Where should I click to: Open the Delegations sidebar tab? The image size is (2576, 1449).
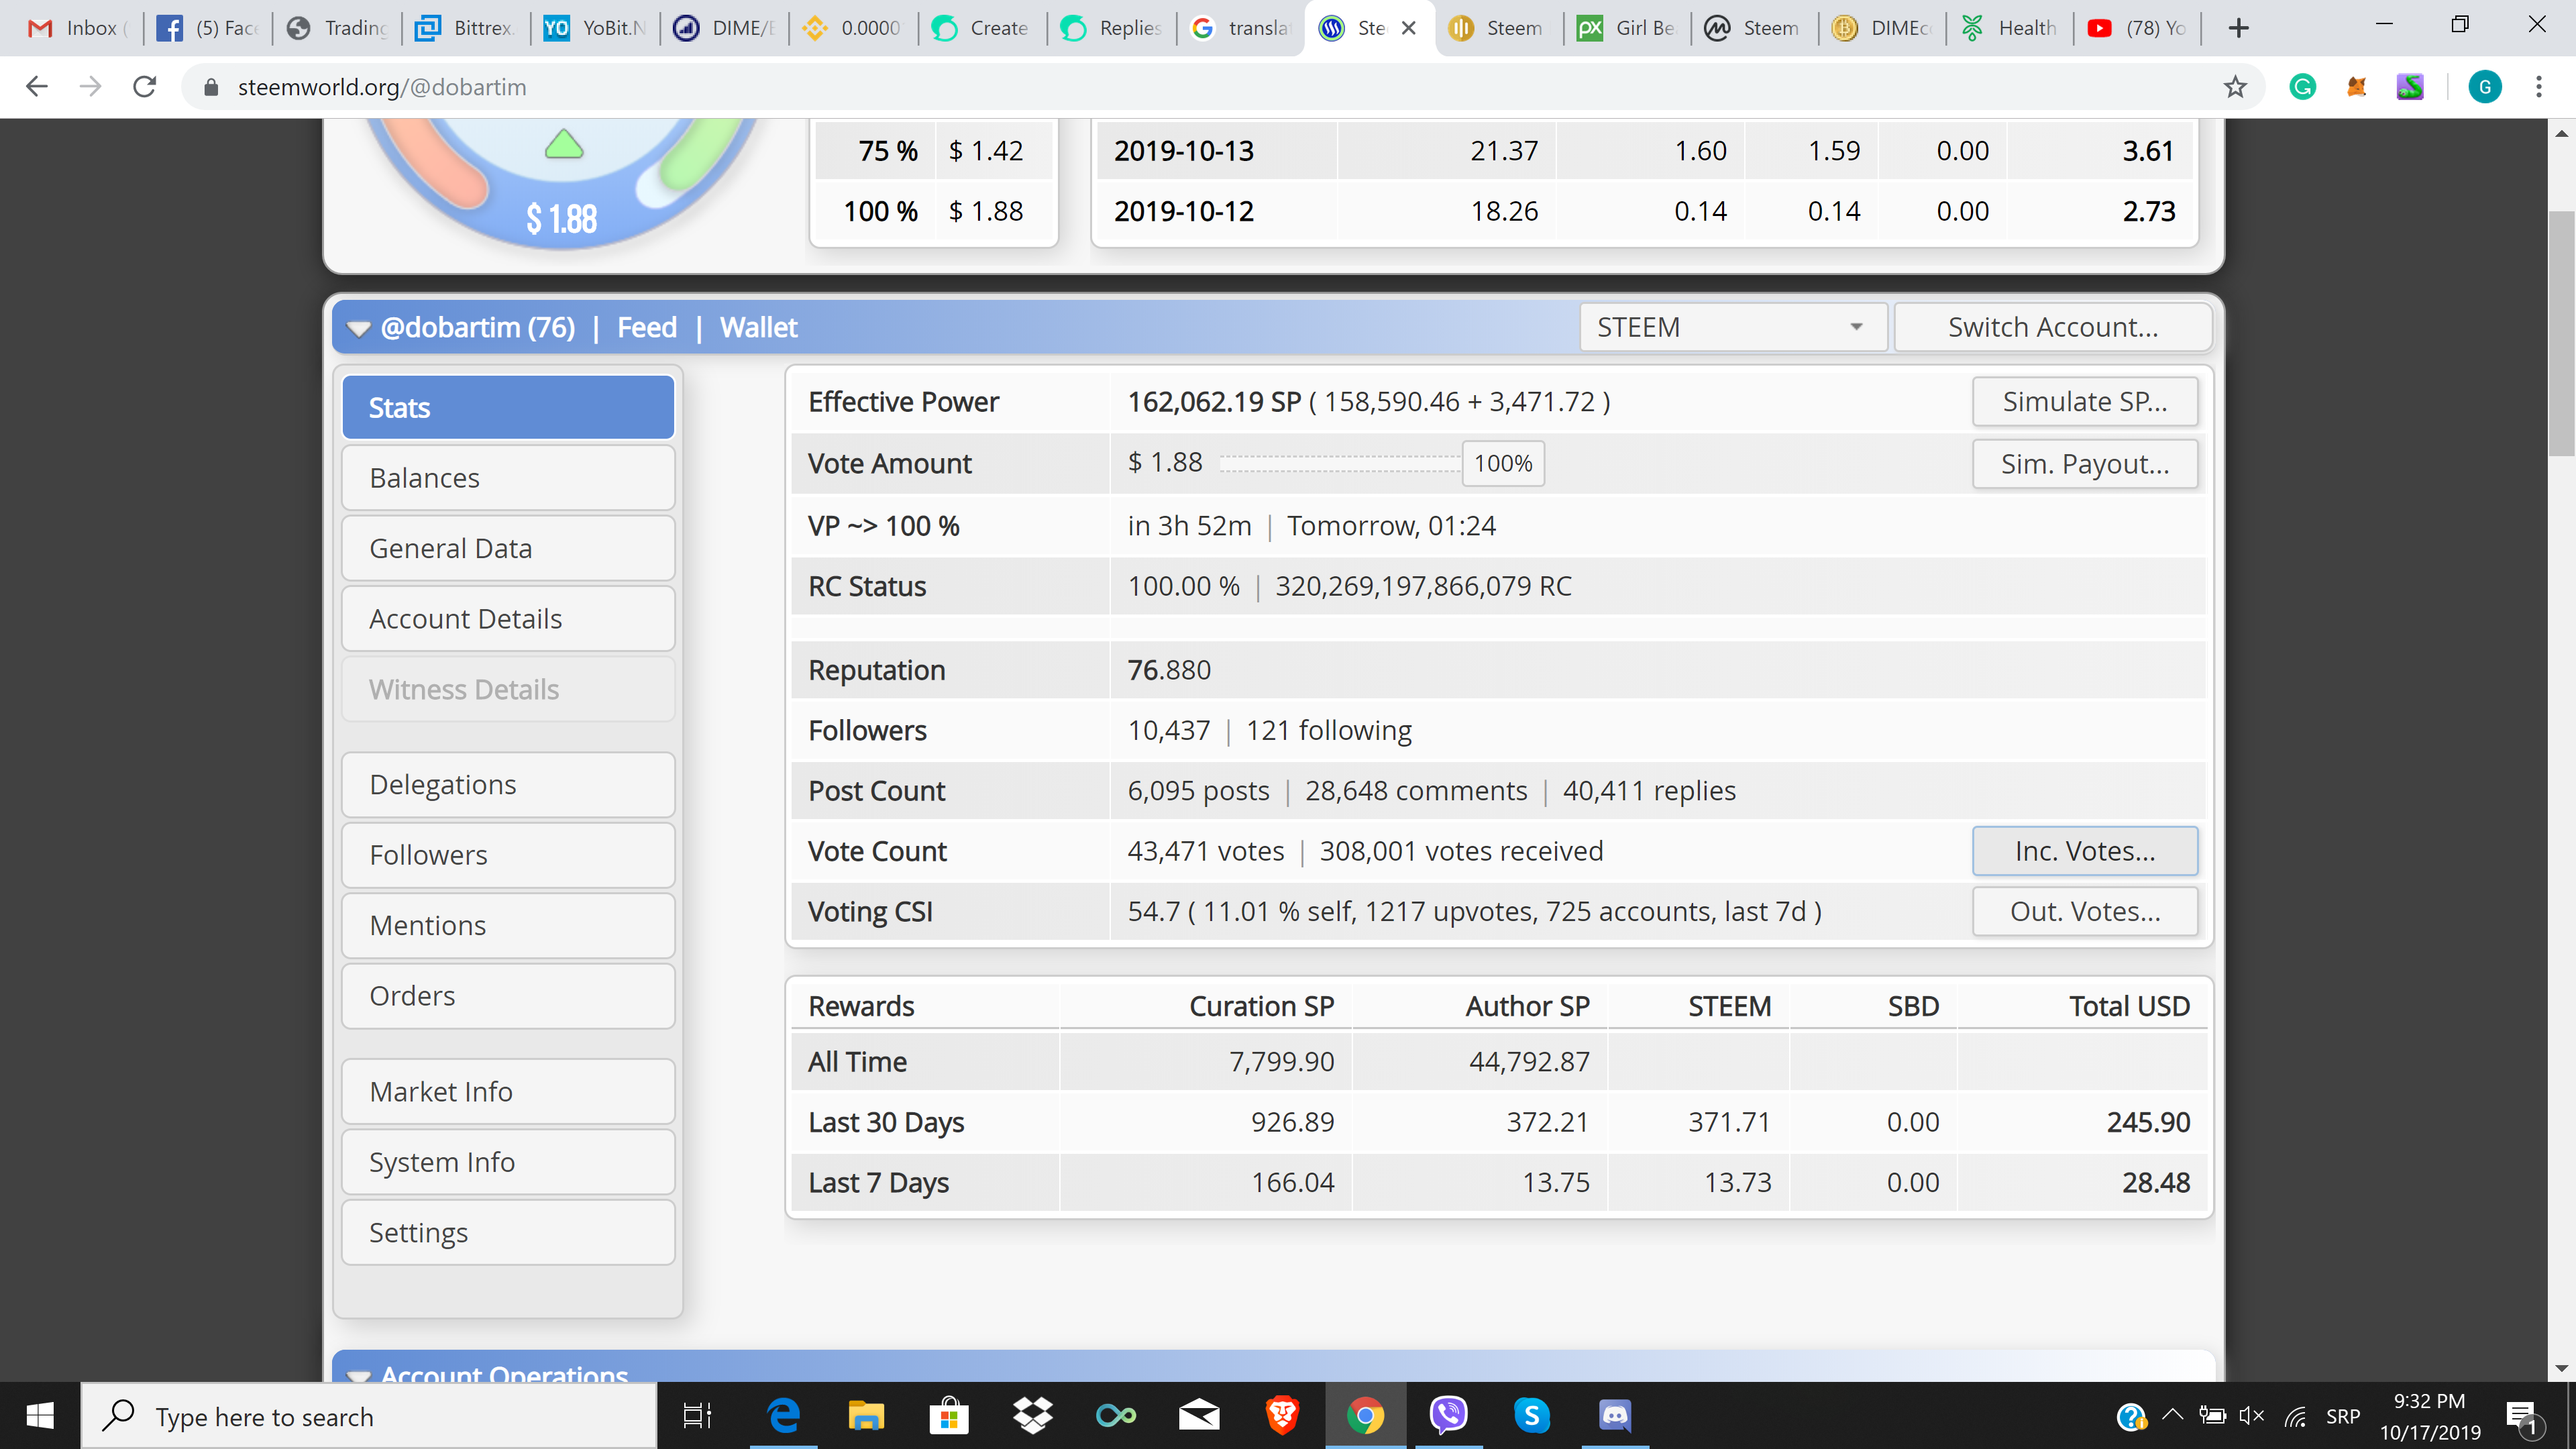coord(508,785)
